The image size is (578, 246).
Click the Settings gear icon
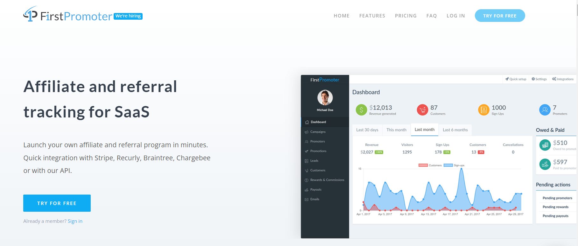[533, 79]
